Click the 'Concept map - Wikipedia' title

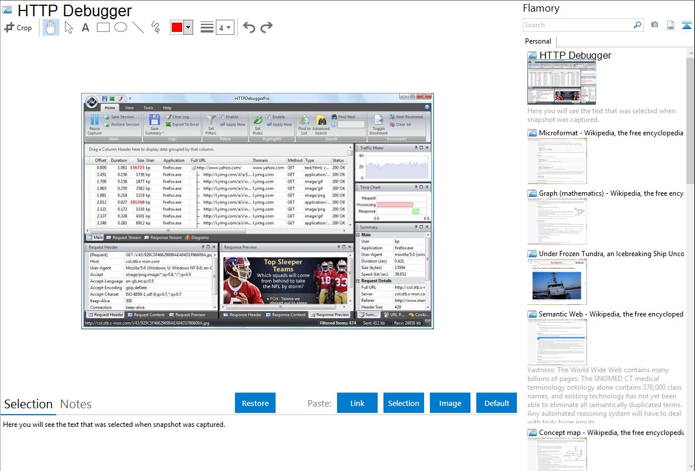click(x=611, y=432)
